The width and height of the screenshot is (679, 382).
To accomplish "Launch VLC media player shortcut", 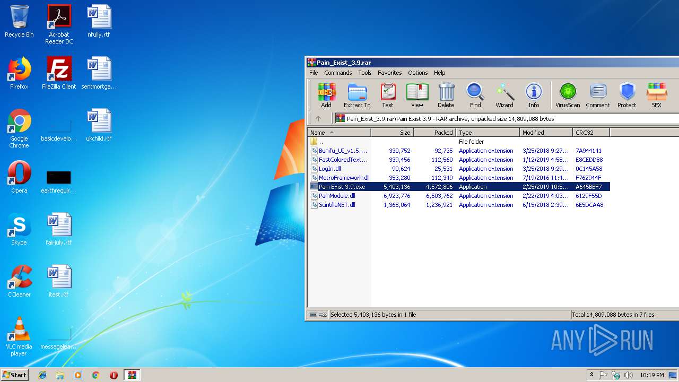I will [x=19, y=336].
